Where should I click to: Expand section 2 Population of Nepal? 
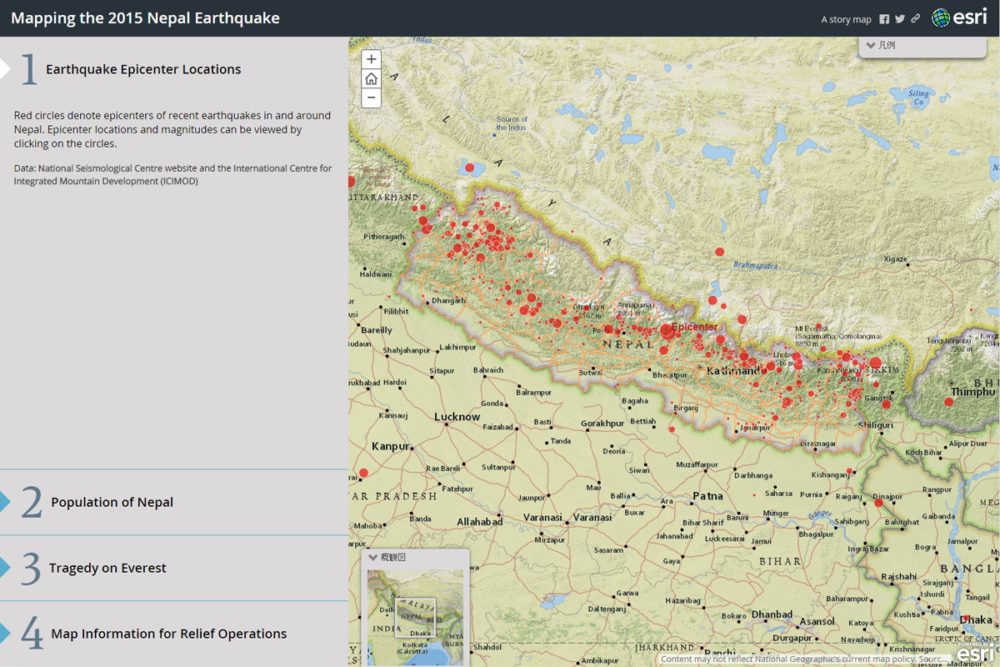(x=112, y=502)
